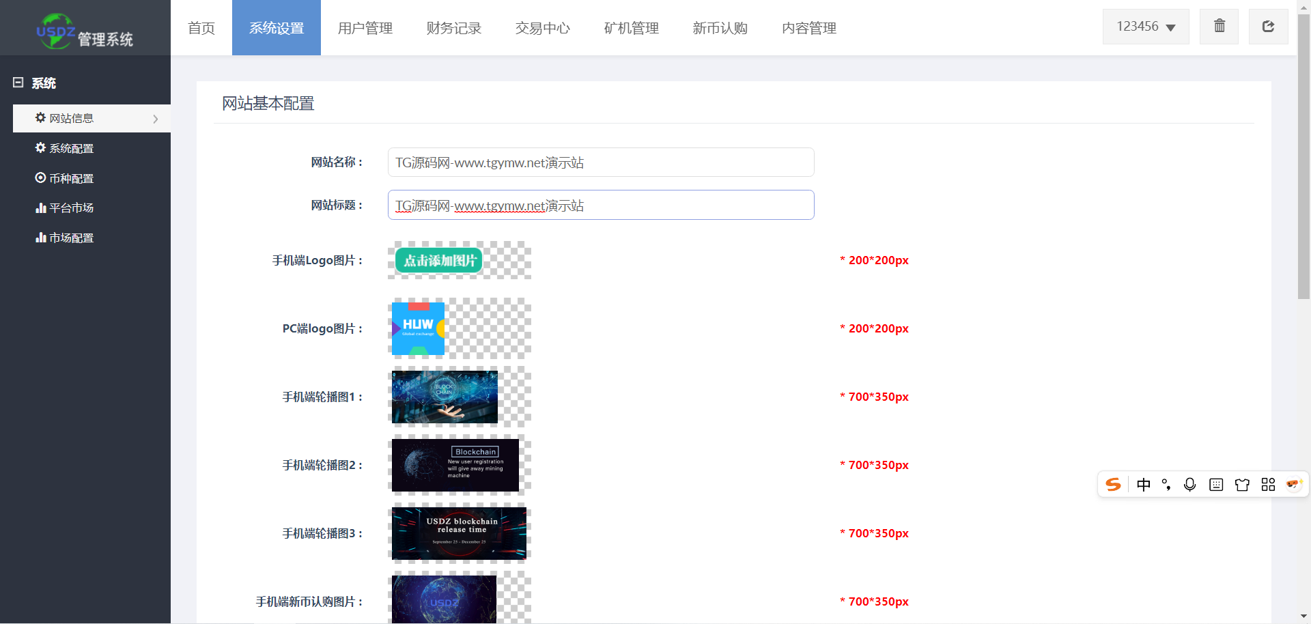This screenshot has width=1311, height=624.
Task: Click the share/logout arrow icon
Action: [1268, 27]
